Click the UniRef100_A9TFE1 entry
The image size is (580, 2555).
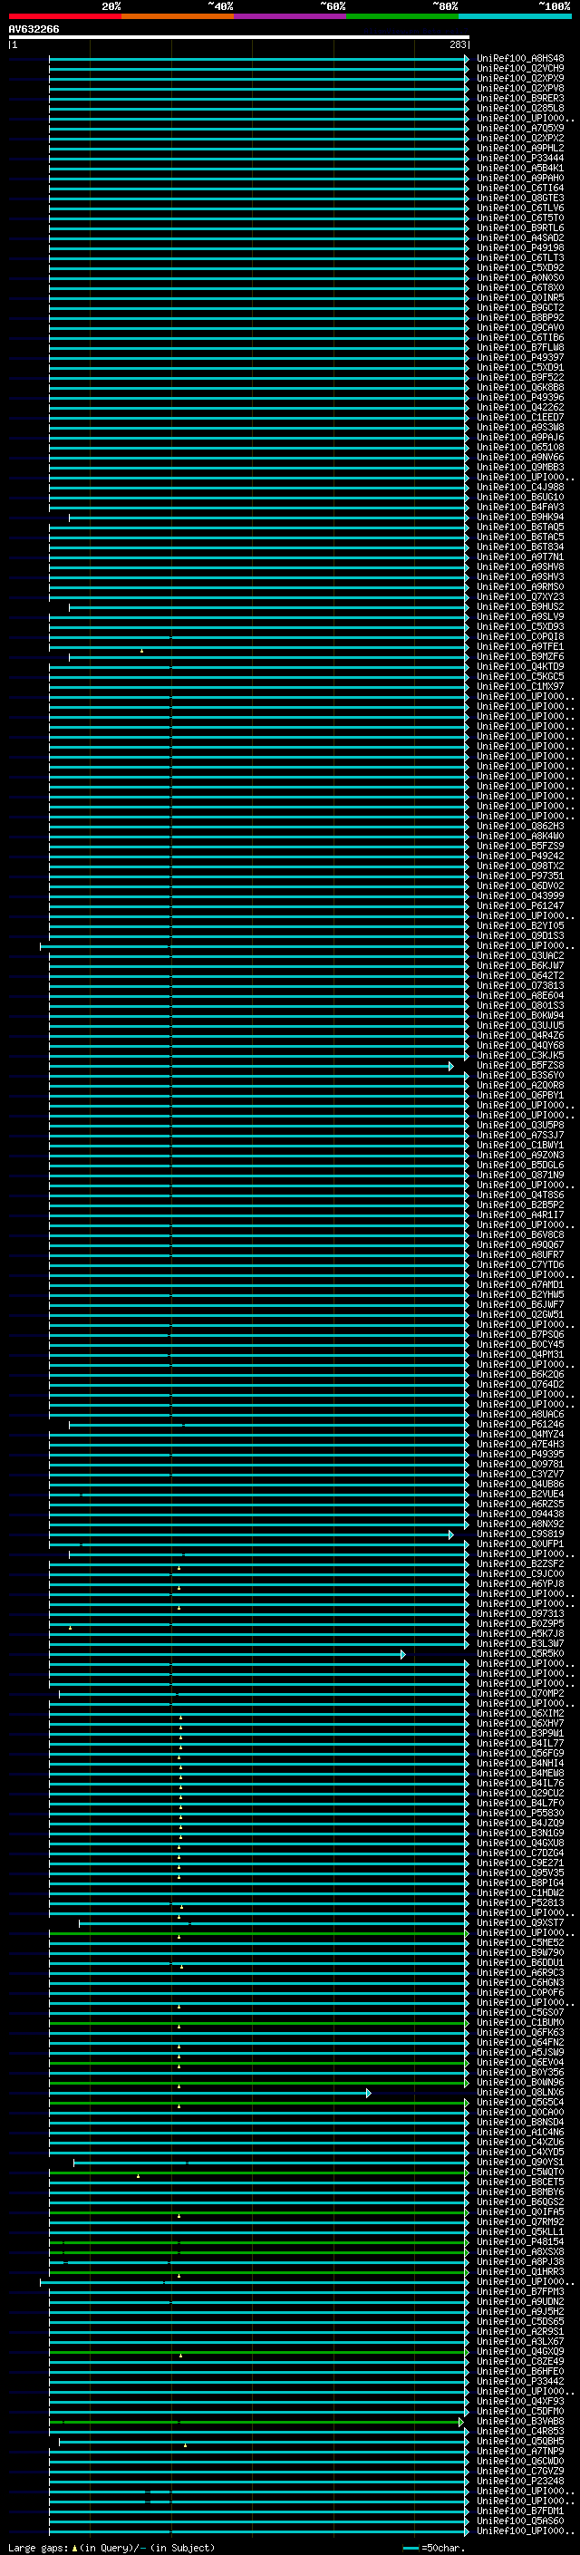pyautogui.click(x=520, y=647)
